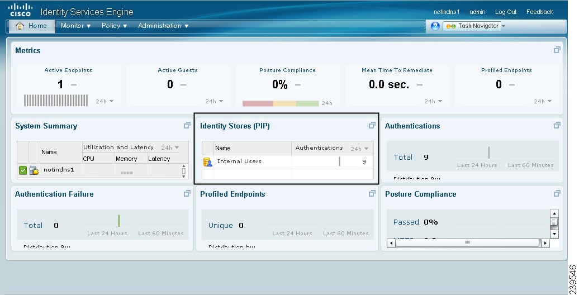
Task: Click the Cisco logo
Action: tap(20, 10)
